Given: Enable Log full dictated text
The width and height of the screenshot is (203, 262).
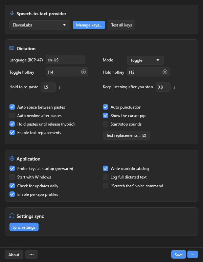Looking at the screenshot, I should [x=106, y=177].
